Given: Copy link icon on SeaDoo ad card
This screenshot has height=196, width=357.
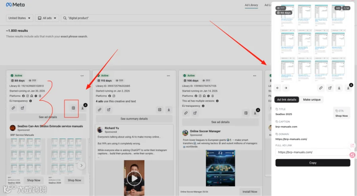Looking at the screenshot, I should click(13, 108).
